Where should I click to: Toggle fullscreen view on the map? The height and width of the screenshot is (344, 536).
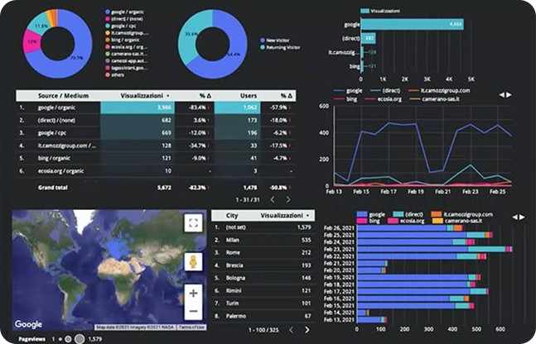point(192,222)
